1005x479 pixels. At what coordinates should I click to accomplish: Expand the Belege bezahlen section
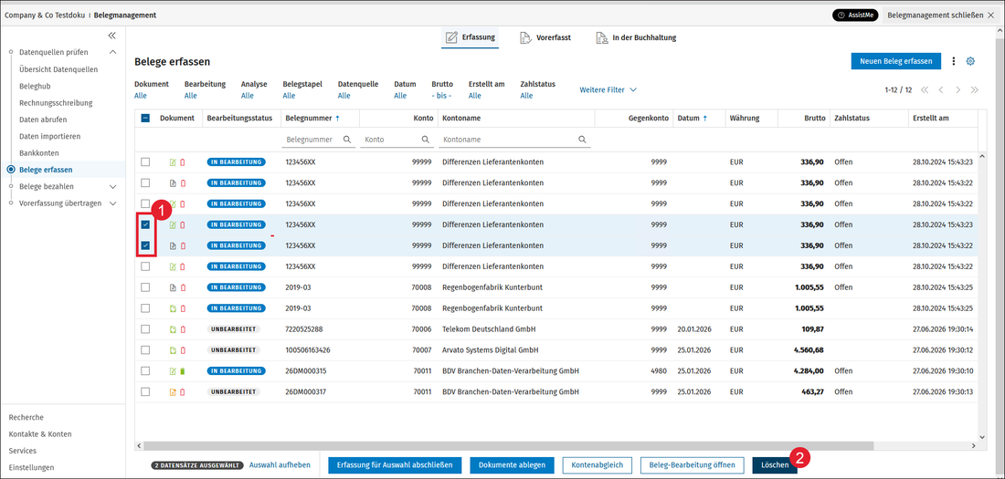pyautogui.click(x=112, y=187)
